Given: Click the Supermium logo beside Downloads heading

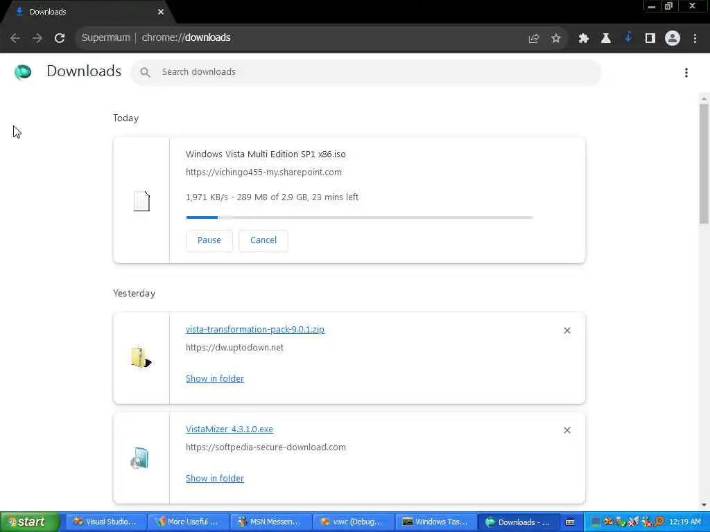Looking at the screenshot, I should [23, 72].
